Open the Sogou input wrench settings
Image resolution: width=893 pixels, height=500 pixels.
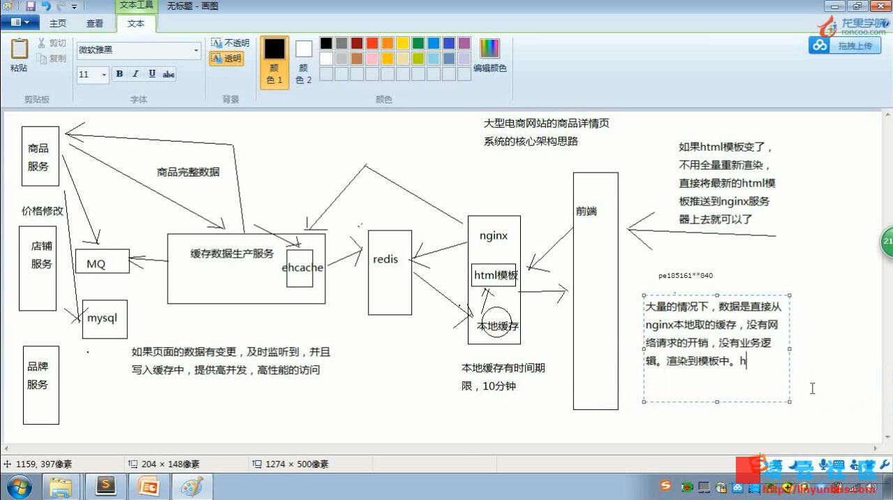coord(885,465)
